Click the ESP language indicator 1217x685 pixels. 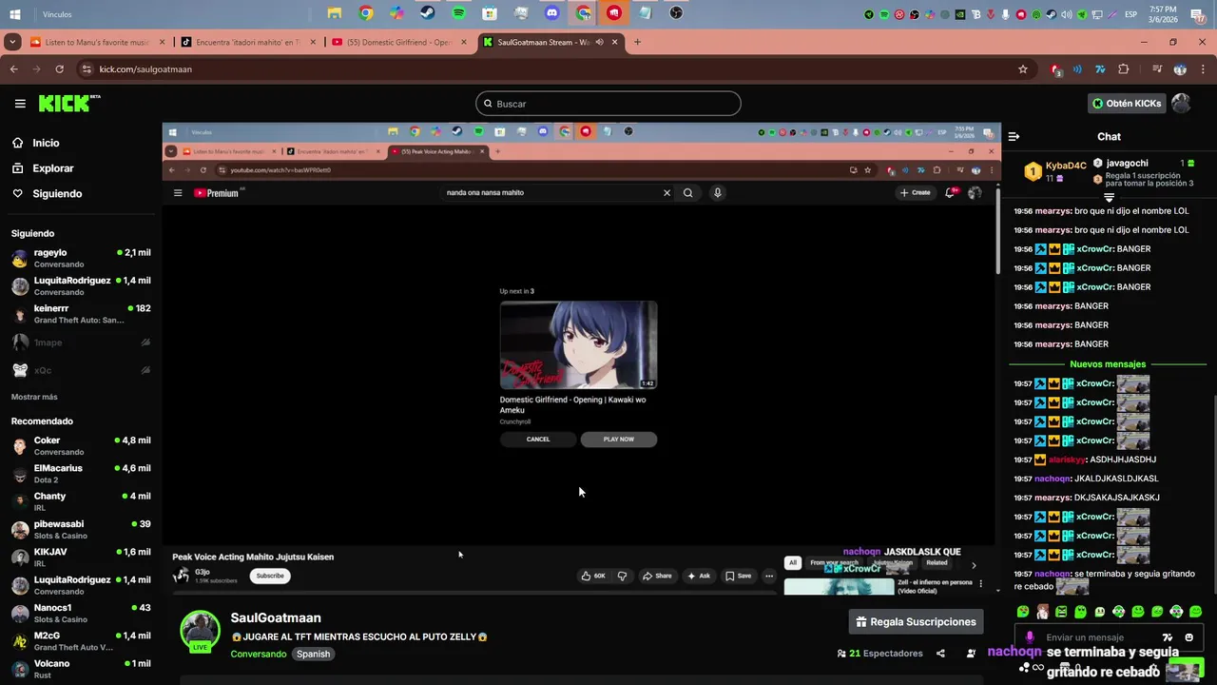tap(1131, 14)
